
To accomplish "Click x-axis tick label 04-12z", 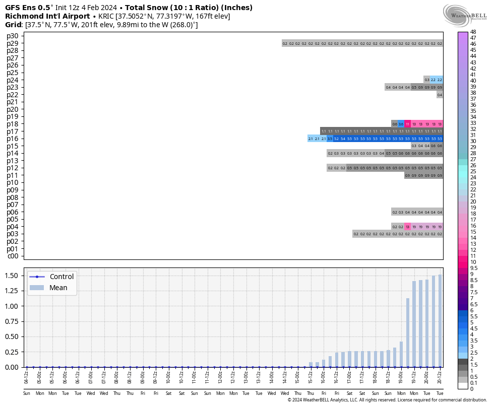I will 27,378.
